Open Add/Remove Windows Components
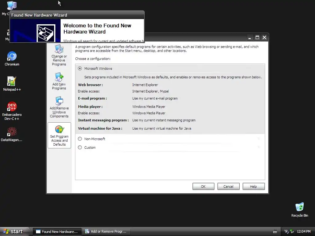 (x=59, y=107)
